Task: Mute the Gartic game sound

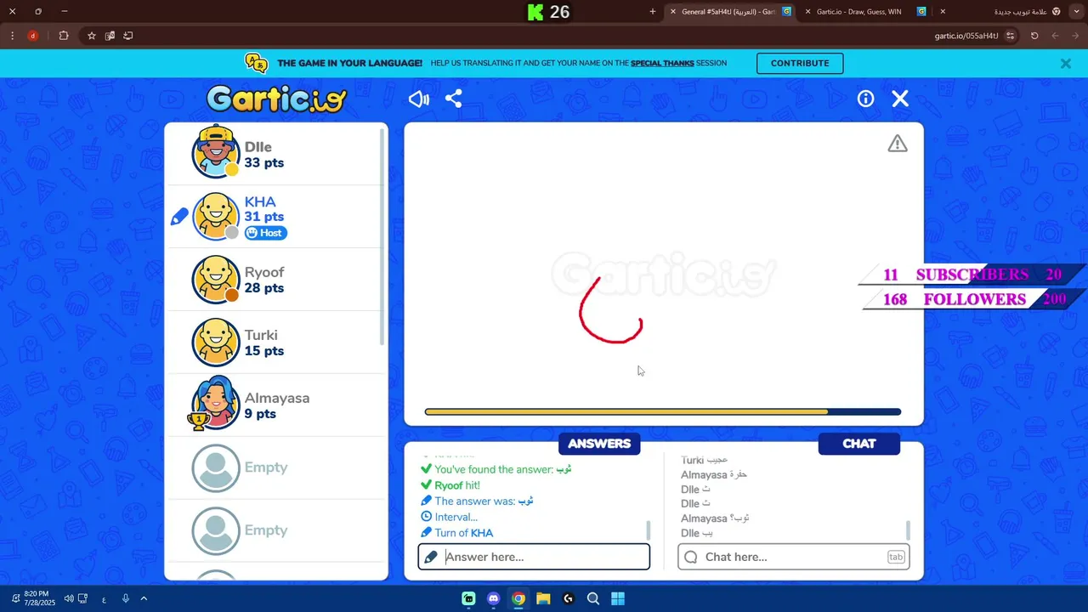Action: coord(419,99)
